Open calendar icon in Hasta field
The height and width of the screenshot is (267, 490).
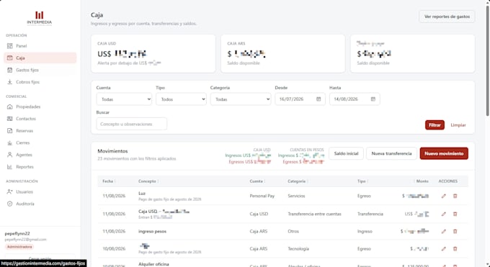tap(373, 99)
